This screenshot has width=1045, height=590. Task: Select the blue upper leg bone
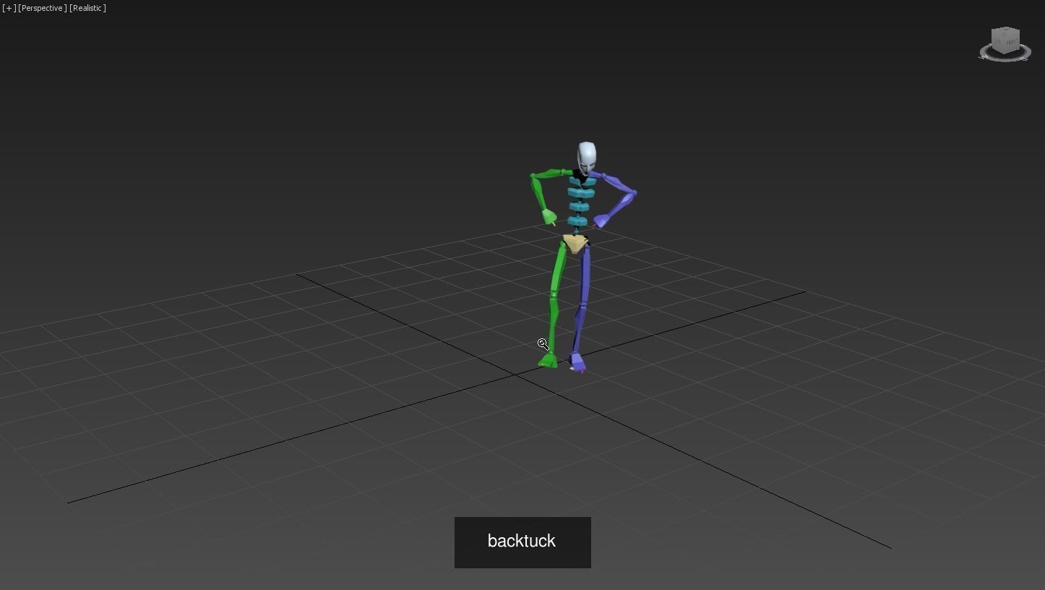(584, 276)
